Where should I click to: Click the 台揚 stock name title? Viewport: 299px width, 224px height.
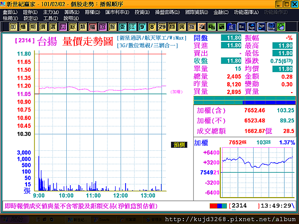tap(47, 41)
